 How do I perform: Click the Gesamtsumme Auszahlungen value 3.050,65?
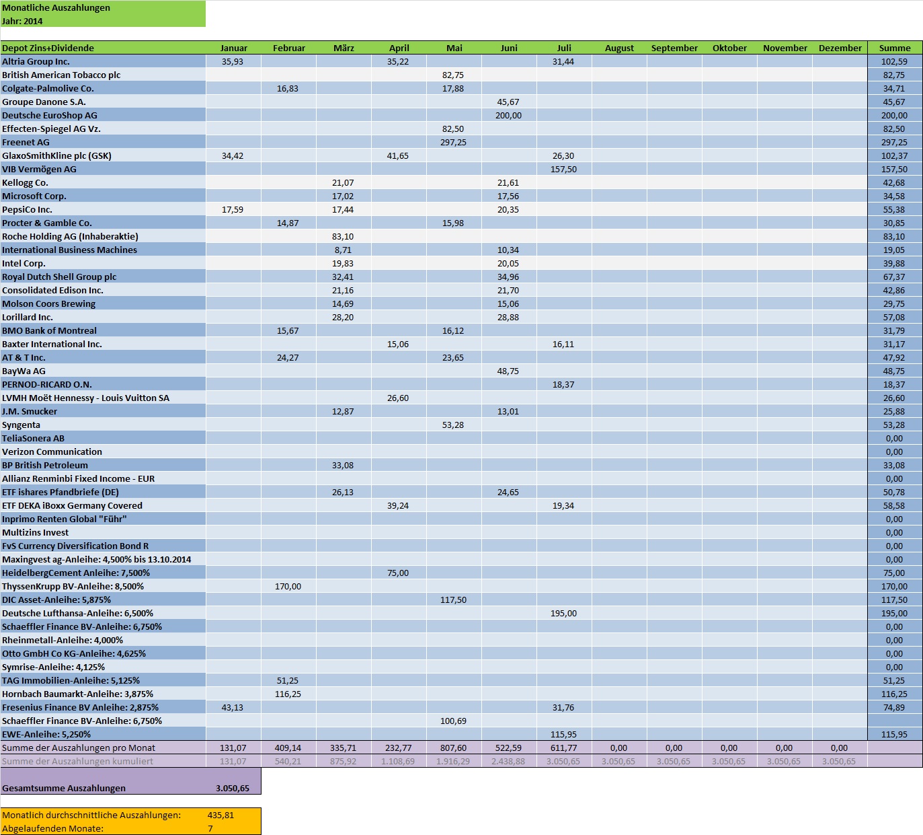[233, 788]
